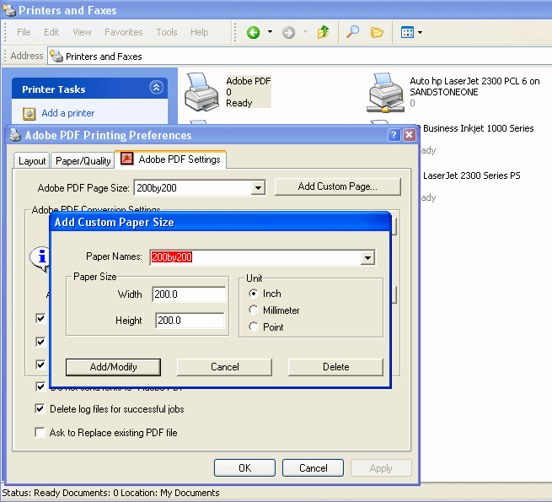
Task: Click the Printers and Faxes title bar icon
Action: pos(8,10)
